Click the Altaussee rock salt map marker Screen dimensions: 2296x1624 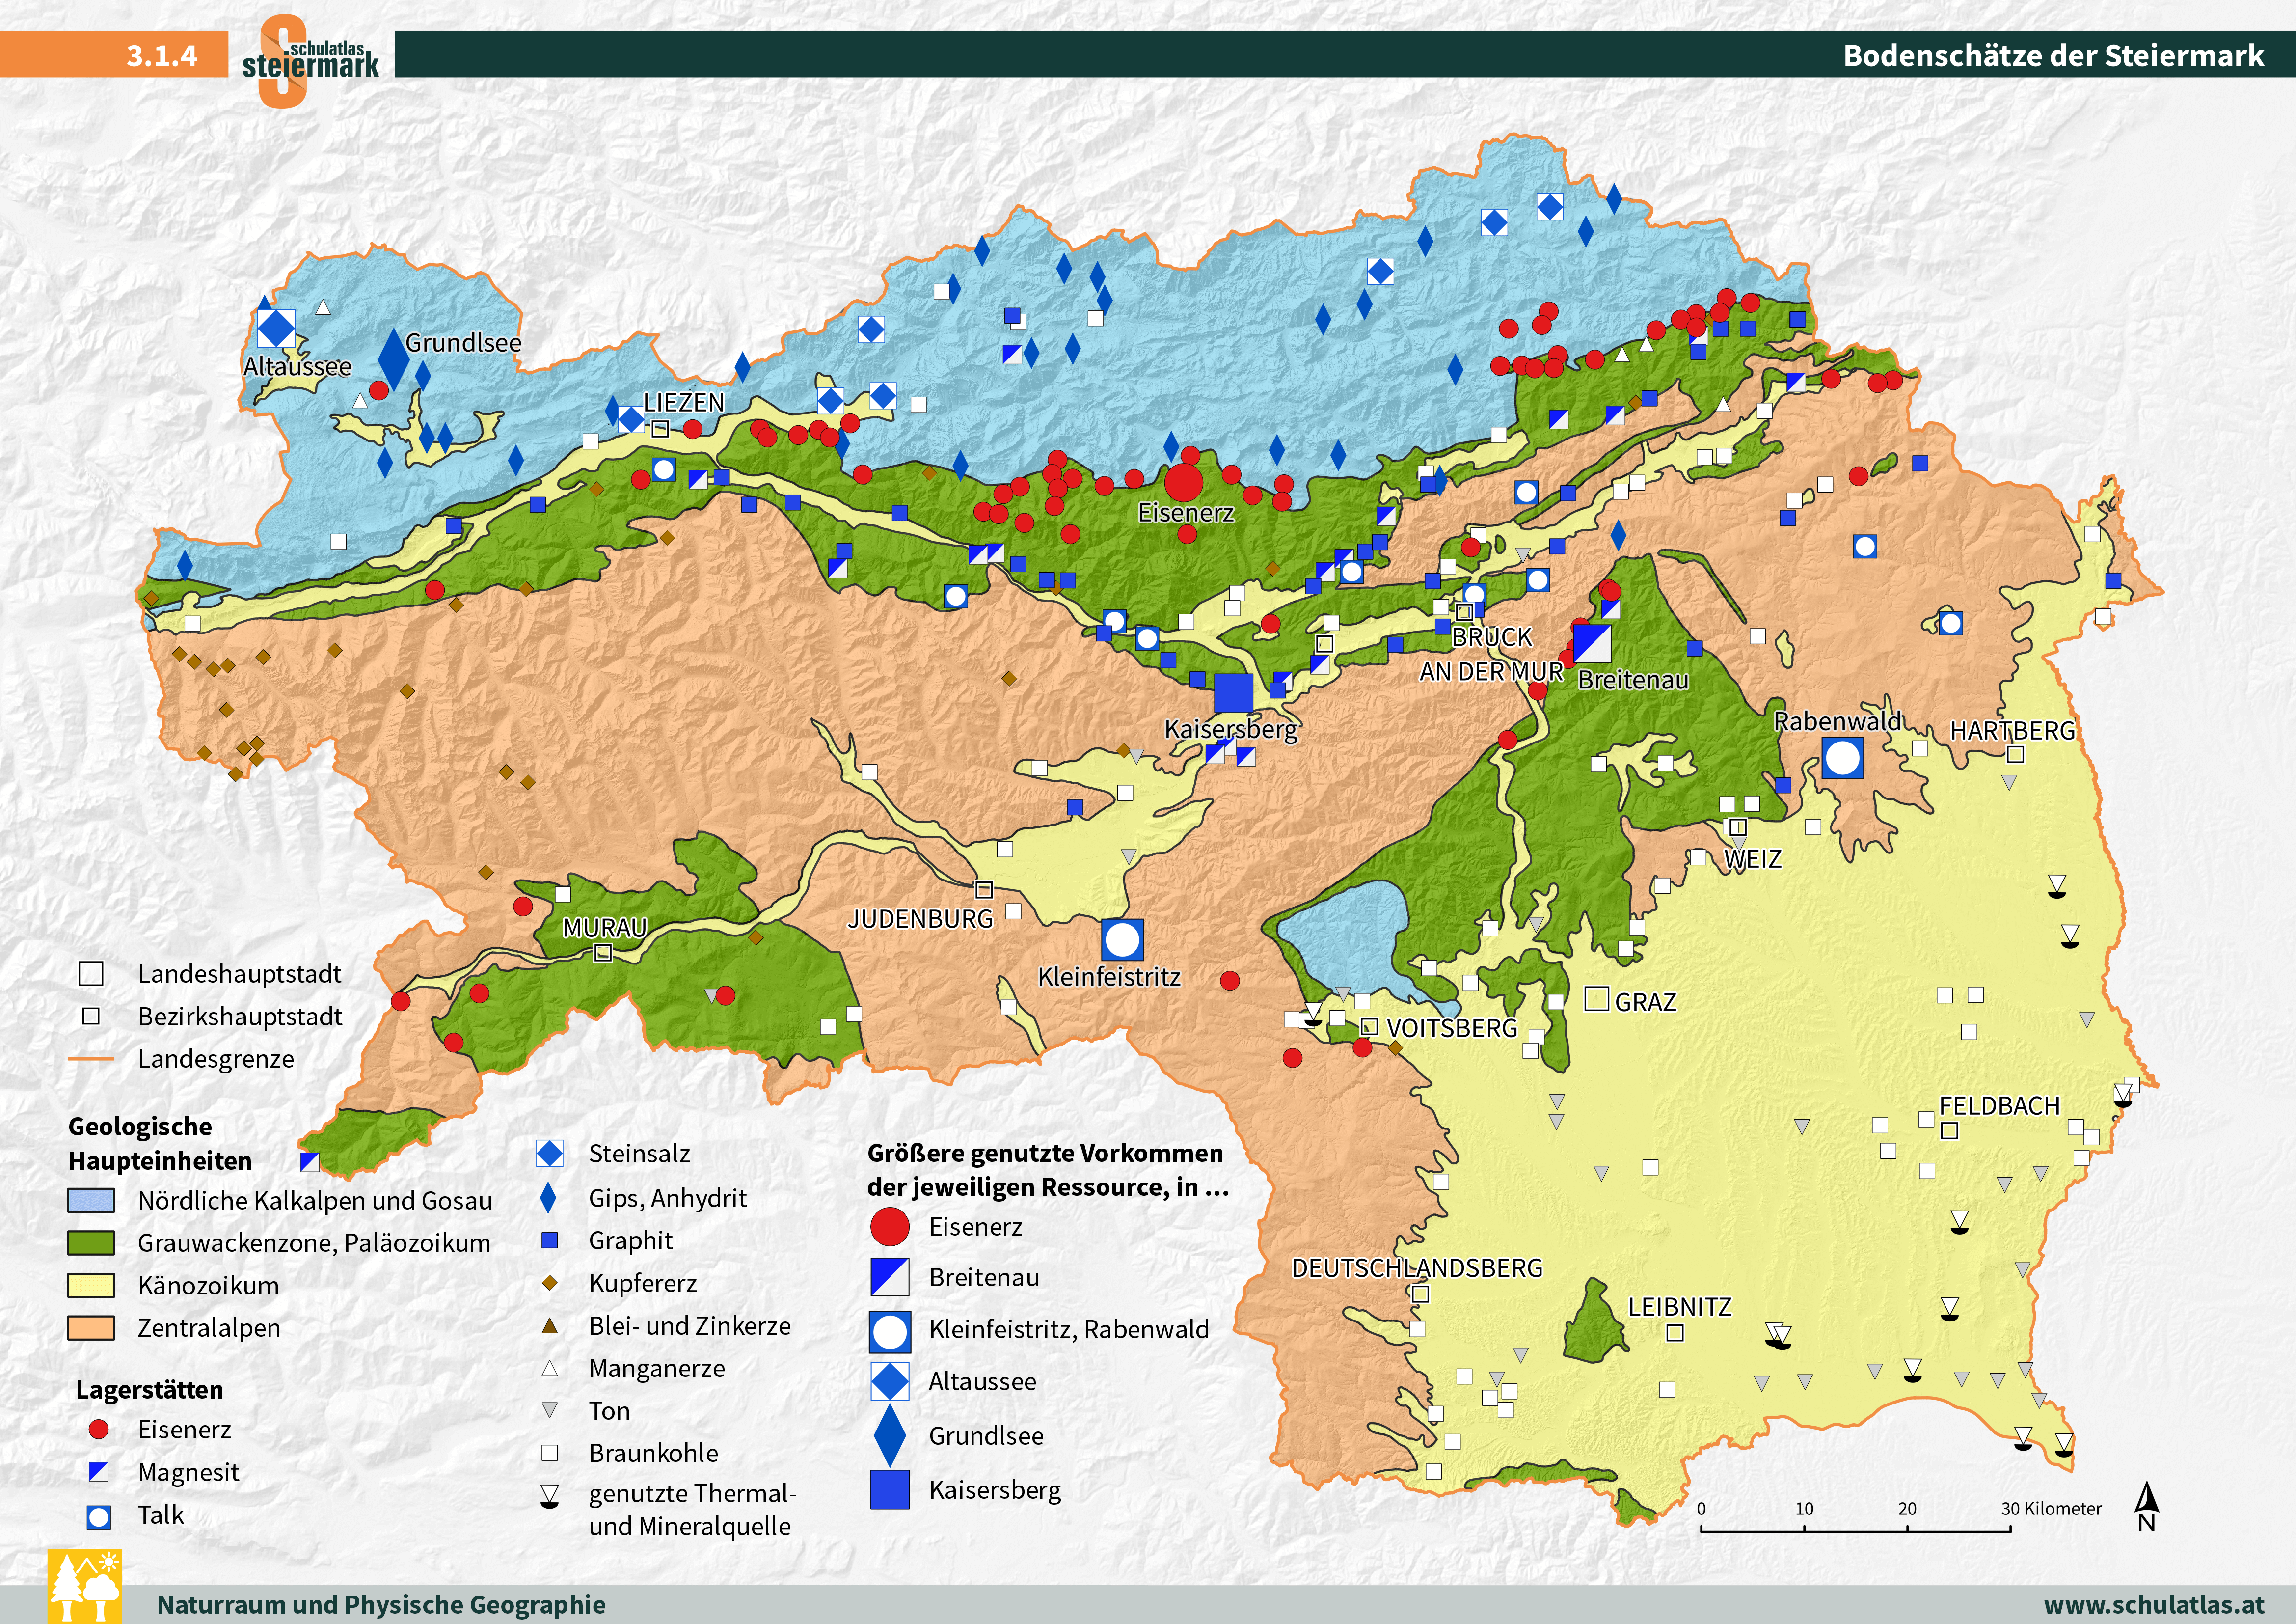pyautogui.click(x=276, y=327)
